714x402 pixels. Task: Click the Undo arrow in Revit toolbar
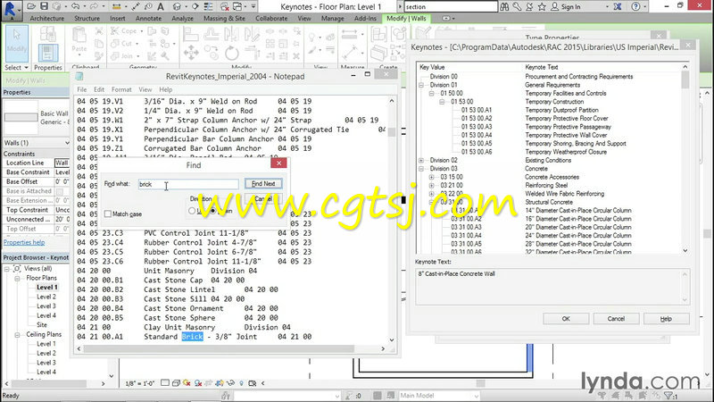point(76,6)
